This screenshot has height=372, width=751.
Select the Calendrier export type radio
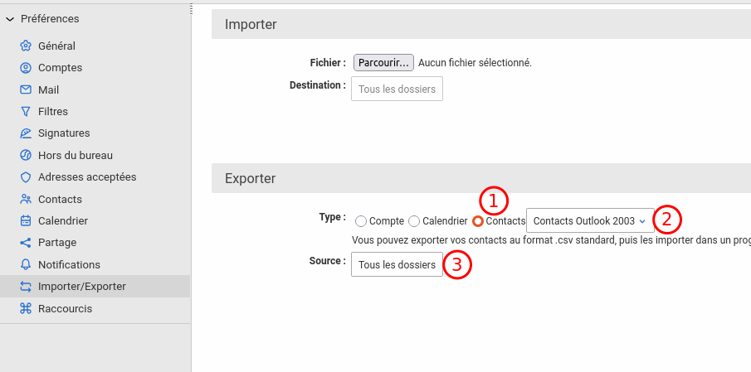pos(414,221)
